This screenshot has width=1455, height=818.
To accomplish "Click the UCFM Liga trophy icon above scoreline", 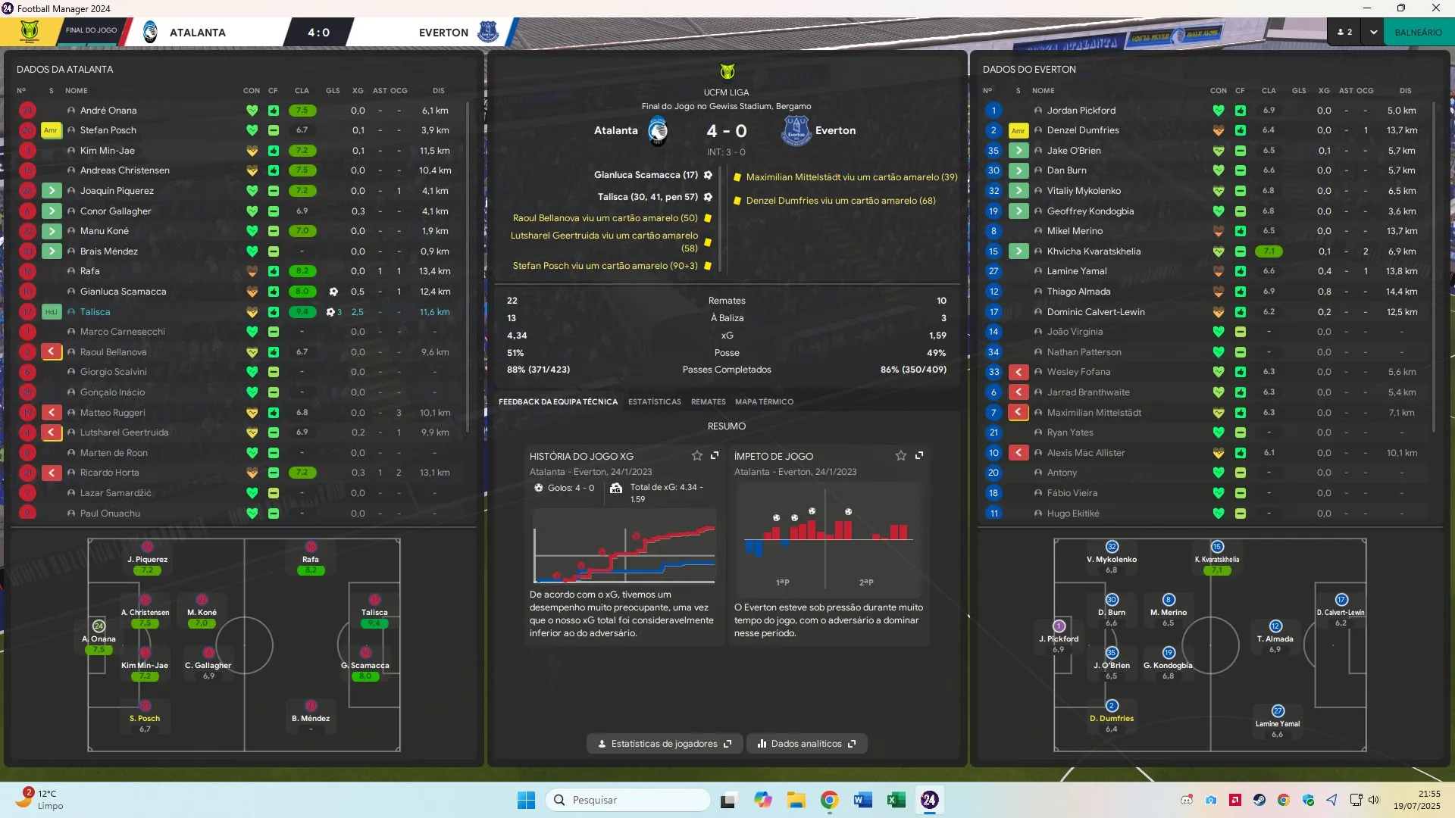I will point(727,72).
